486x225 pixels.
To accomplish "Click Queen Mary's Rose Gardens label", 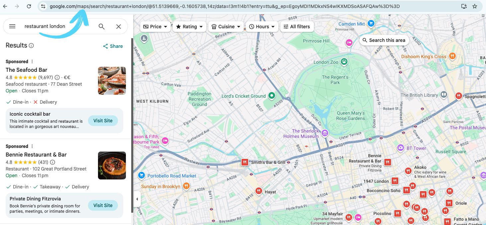I will [x=350, y=116].
